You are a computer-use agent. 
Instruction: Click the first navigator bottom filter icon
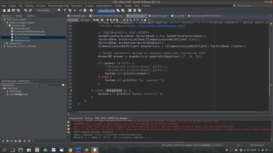[x=3, y=141]
